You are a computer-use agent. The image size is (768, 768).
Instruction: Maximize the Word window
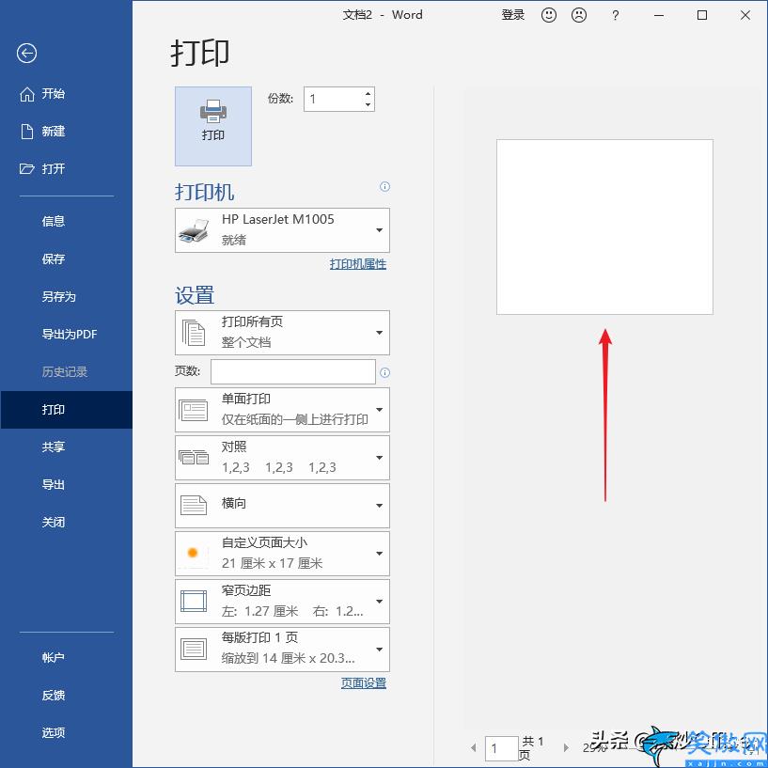click(x=702, y=15)
